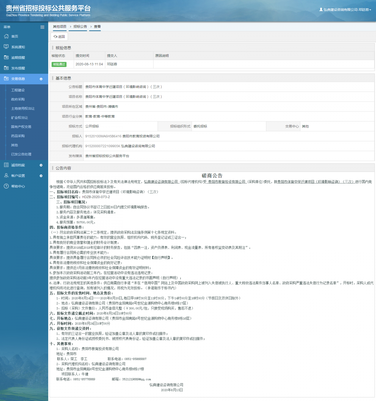Viewport: 376px width, 401px height.
Task: Click the 其他项目 breadcrumb link
Action: [60, 27]
